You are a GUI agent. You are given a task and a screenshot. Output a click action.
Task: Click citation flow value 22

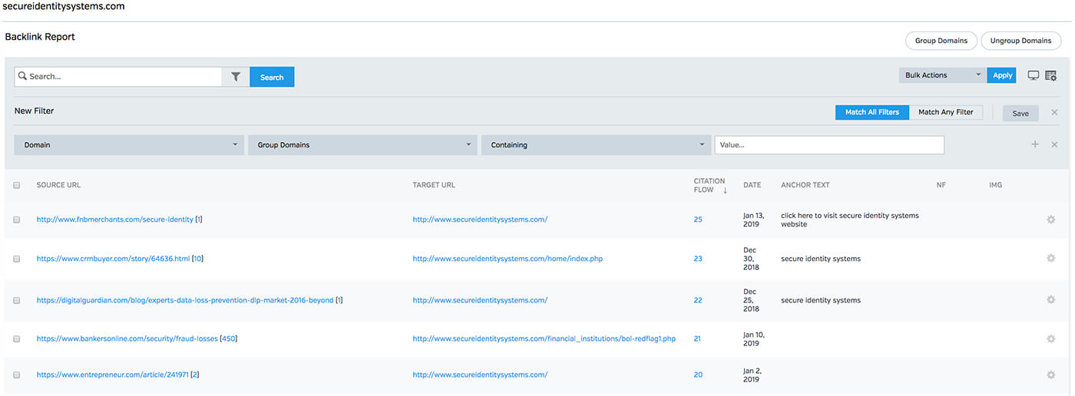click(x=698, y=300)
